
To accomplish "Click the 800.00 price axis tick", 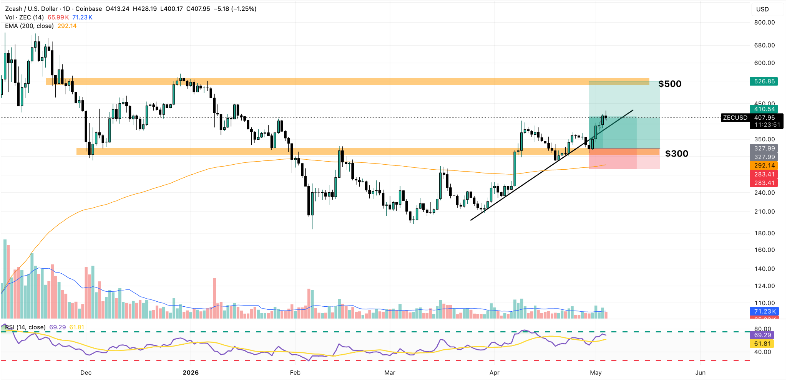I will tap(764, 22).
